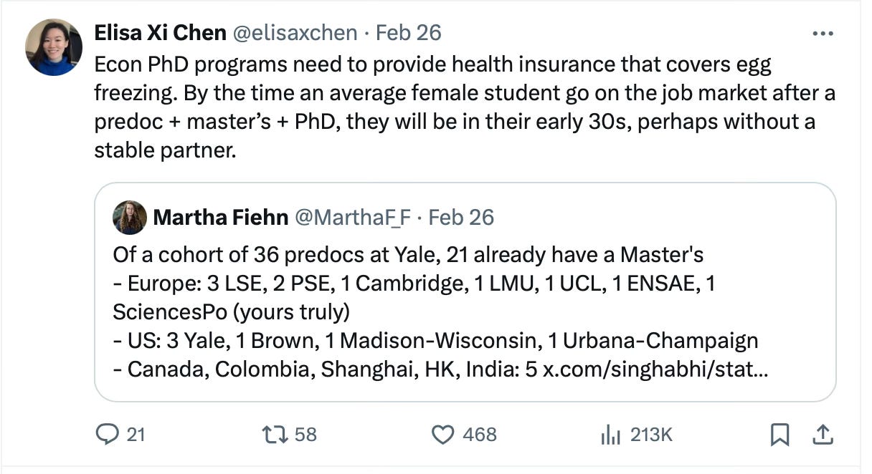Click the Elisa Xi Chen display name
The width and height of the screenshot is (872, 474).
pyautogui.click(x=161, y=32)
